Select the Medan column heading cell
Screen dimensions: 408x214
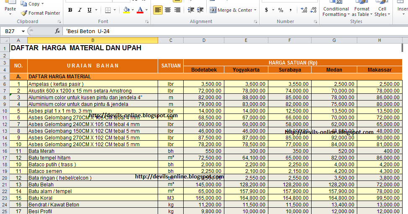(334, 70)
